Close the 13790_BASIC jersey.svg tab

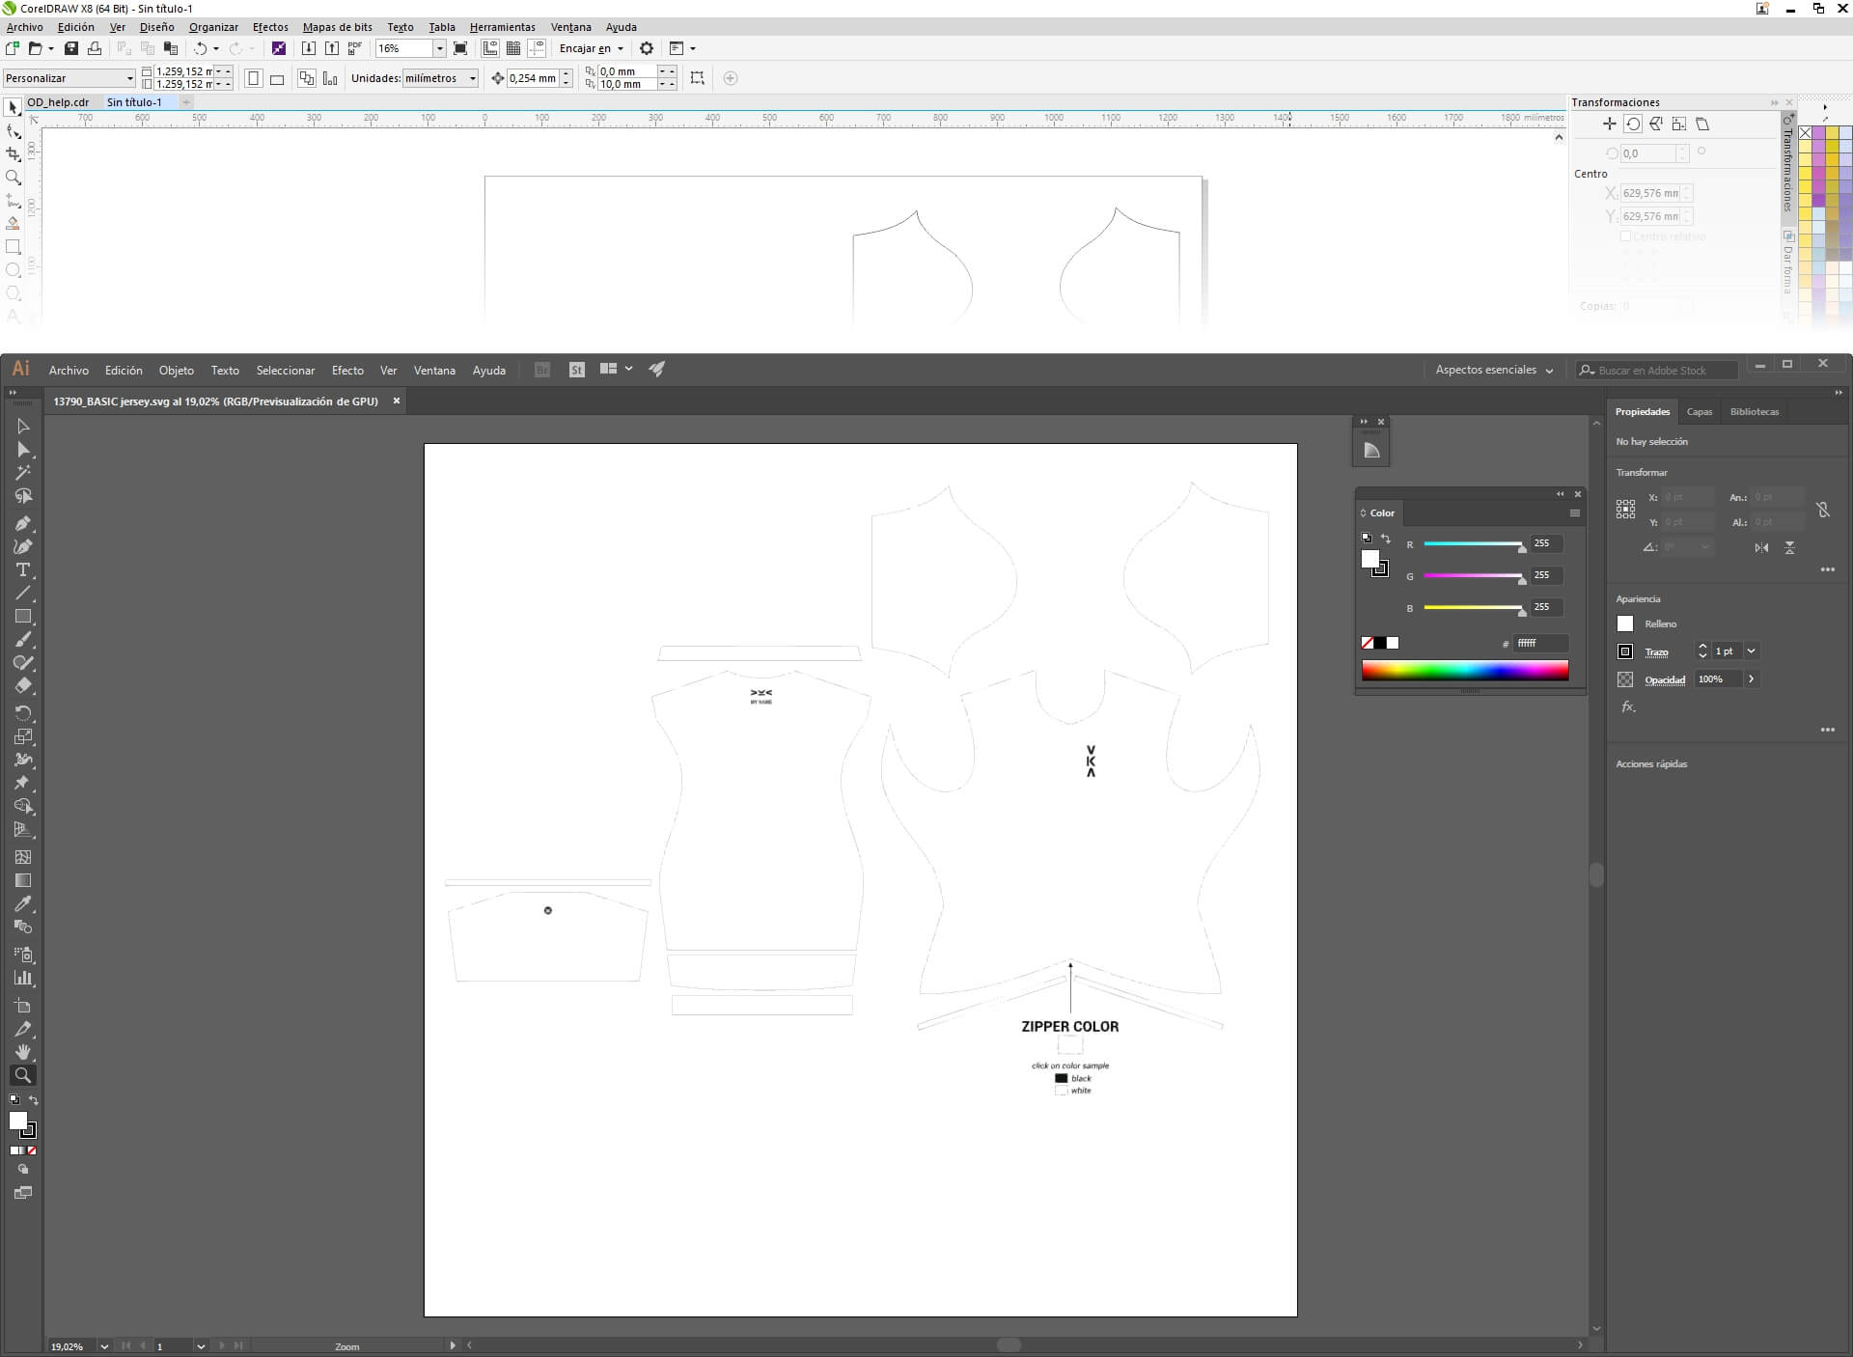pyautogui.click(x=396, y=402)
